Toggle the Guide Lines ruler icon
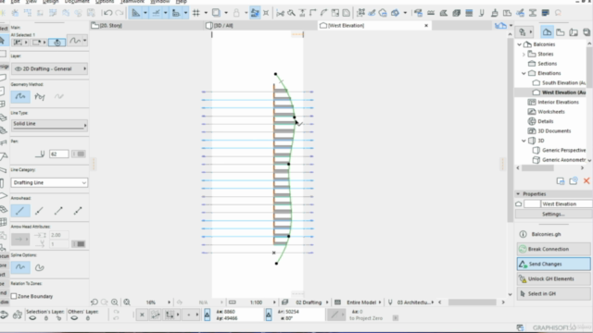The width and height of the screenshot is (593, 333). coord(135,13)
